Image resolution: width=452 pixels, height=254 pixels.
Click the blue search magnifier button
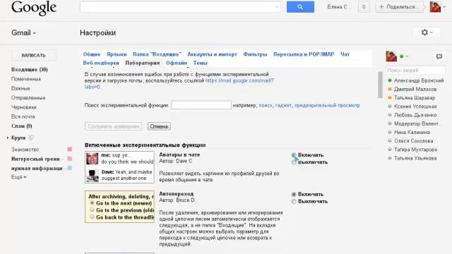pos(300,7)
